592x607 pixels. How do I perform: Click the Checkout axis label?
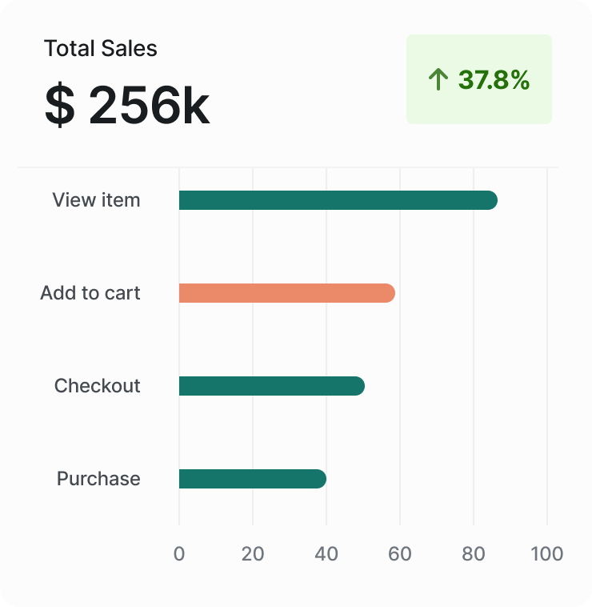tap(97, 386)
